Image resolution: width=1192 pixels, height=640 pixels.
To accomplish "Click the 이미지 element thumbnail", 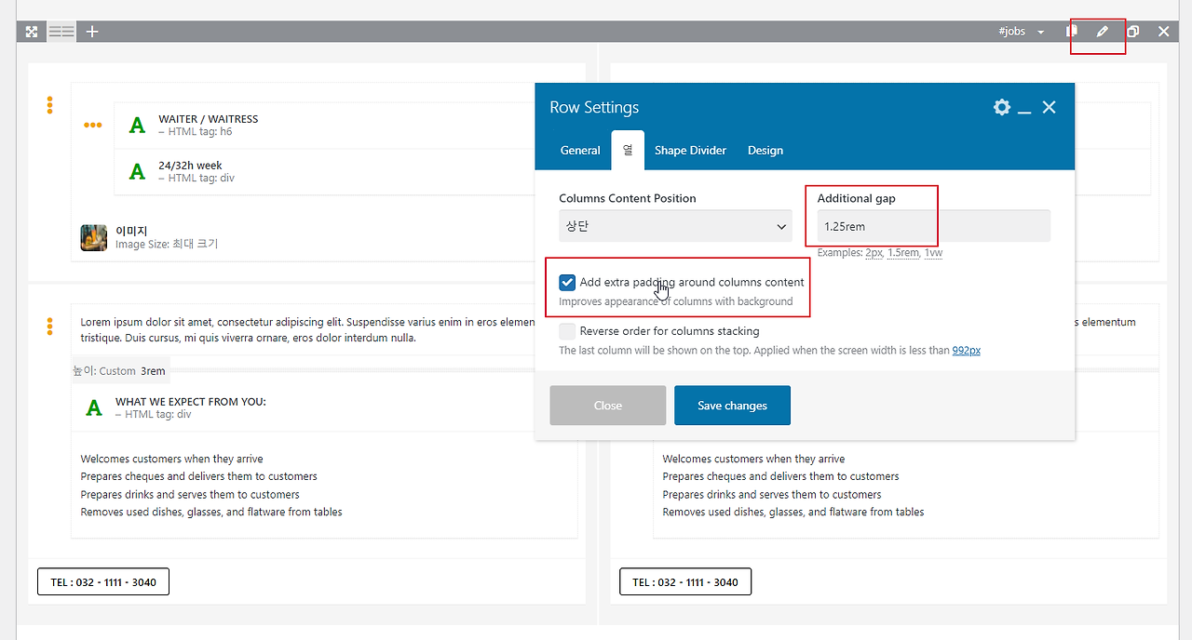I will click(94, 237).
